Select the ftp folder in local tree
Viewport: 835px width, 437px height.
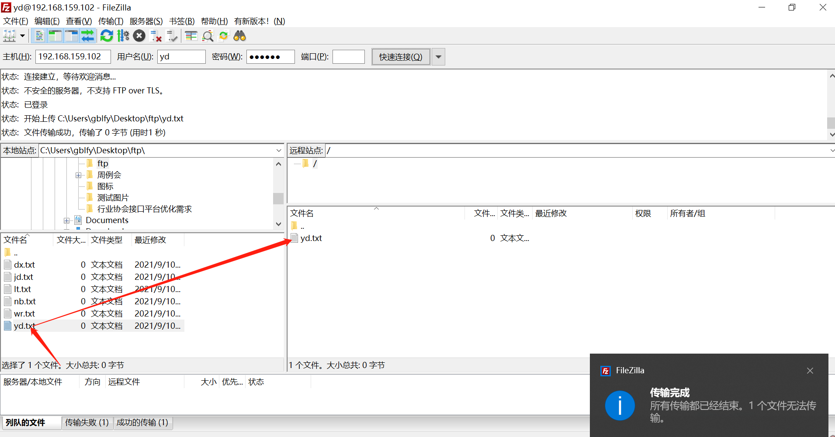point(103,163)
